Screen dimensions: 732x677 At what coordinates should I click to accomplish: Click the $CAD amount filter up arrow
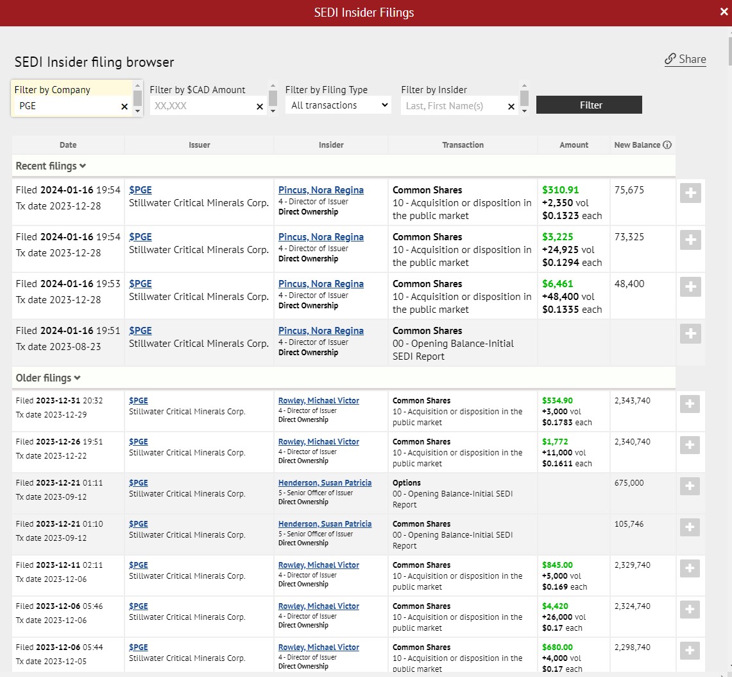click(x=273, y=85)
